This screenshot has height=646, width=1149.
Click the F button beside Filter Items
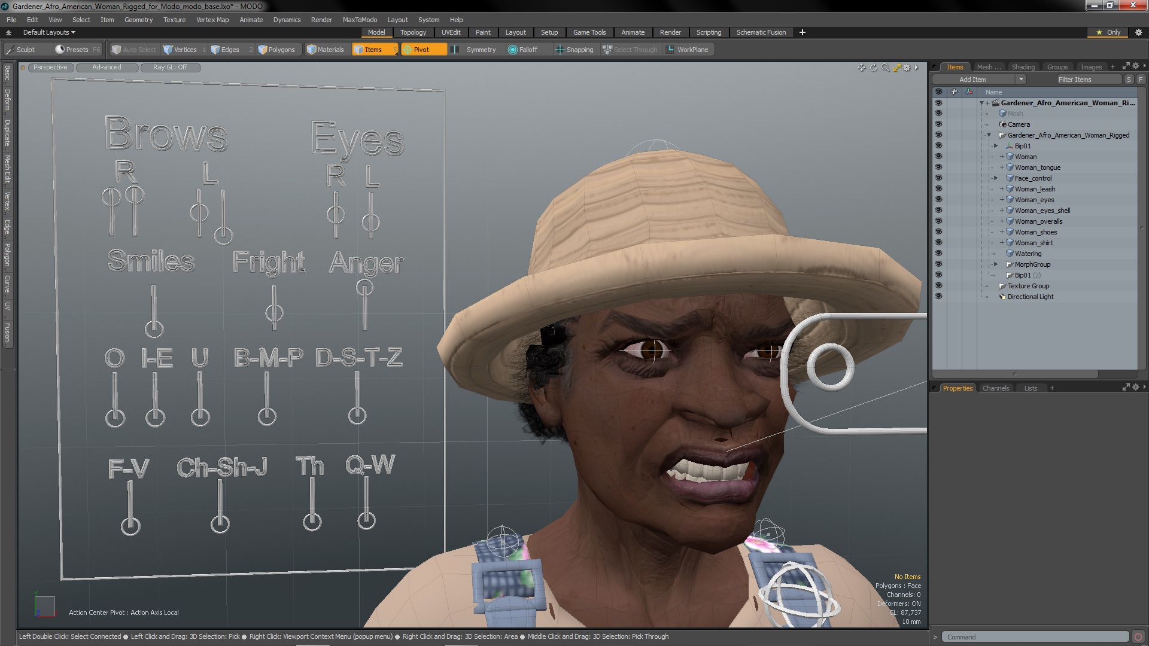(x=1141, y=80)
